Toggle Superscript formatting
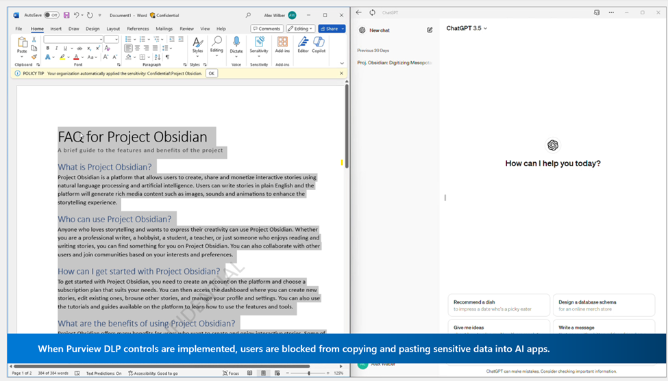The image size is (668, 381). 98,48
